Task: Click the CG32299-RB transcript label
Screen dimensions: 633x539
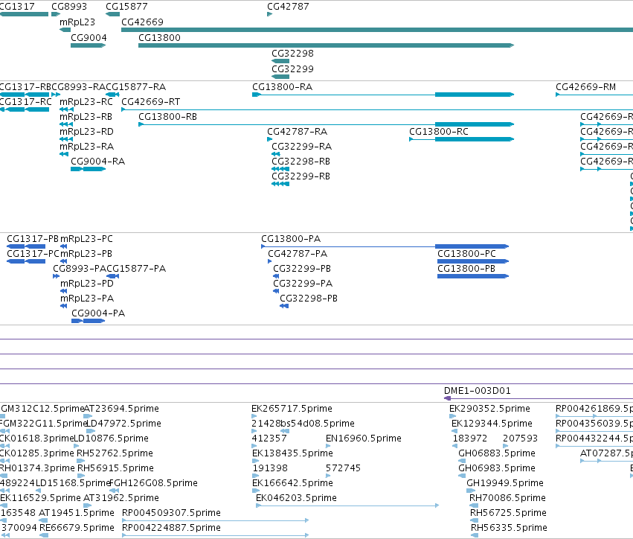Action: coord(301,176)
